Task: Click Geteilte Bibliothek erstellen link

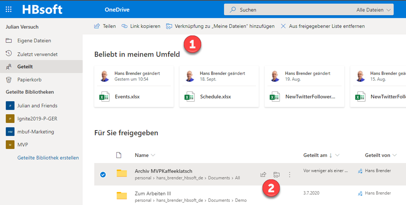Action: [x=48, y=158]
